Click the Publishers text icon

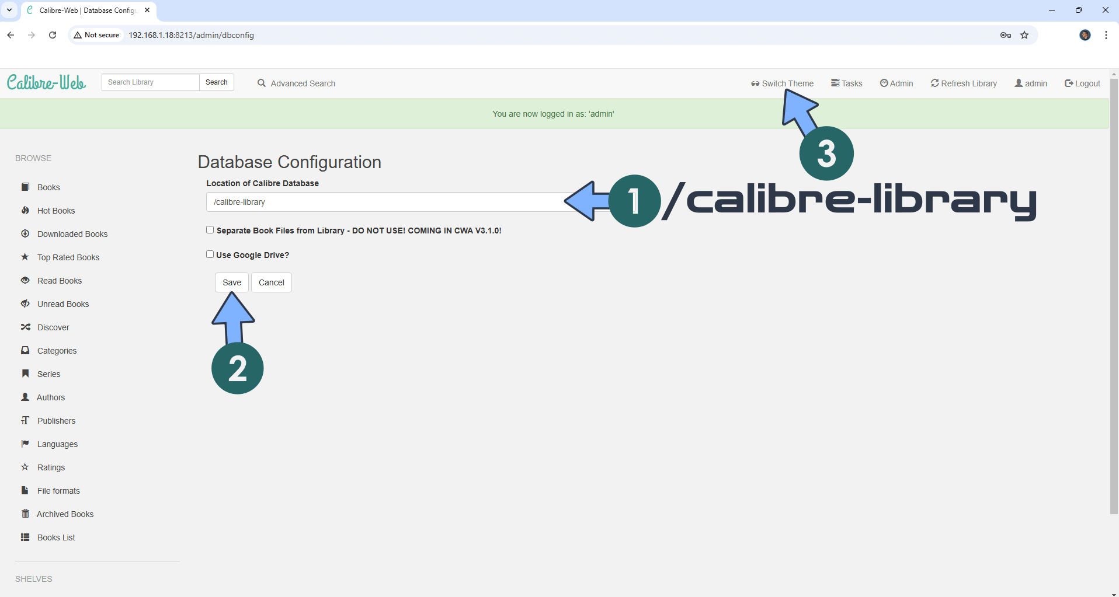(x=25, y=420)
